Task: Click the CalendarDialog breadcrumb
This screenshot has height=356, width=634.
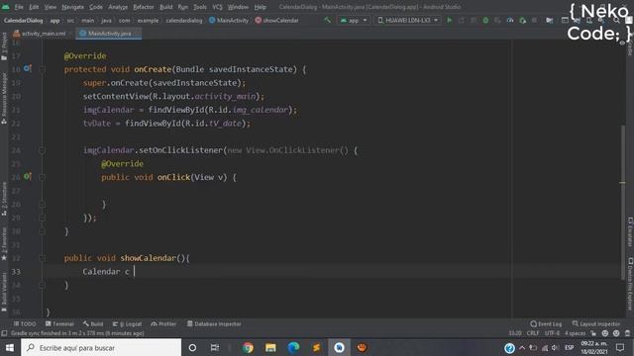Action: [23, 20]
